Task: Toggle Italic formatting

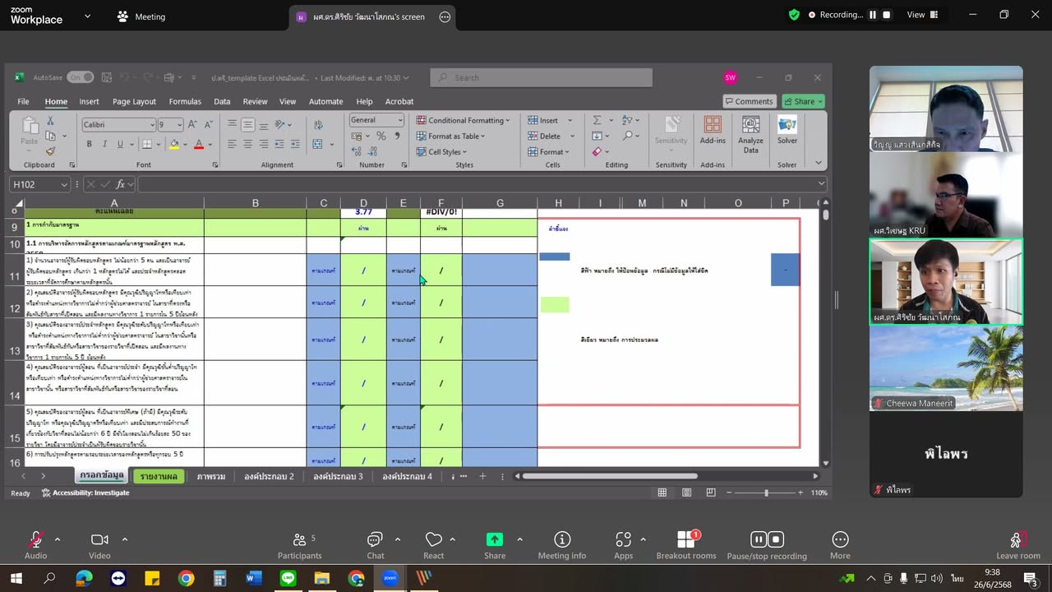Action: (x=105, y=144)
